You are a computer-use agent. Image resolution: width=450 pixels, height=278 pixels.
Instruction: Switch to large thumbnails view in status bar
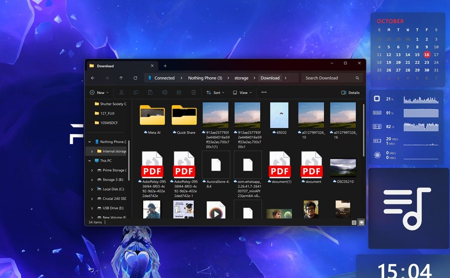click(x=361, y=223)
